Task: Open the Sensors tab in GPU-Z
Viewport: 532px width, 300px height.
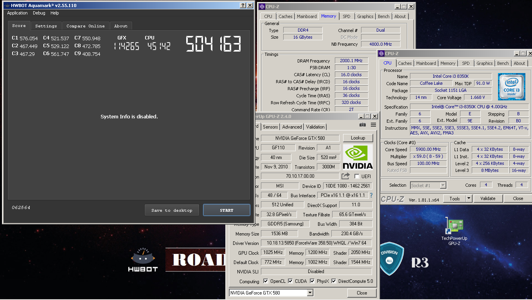Action: pyautogui.click(x=270, y=127)
